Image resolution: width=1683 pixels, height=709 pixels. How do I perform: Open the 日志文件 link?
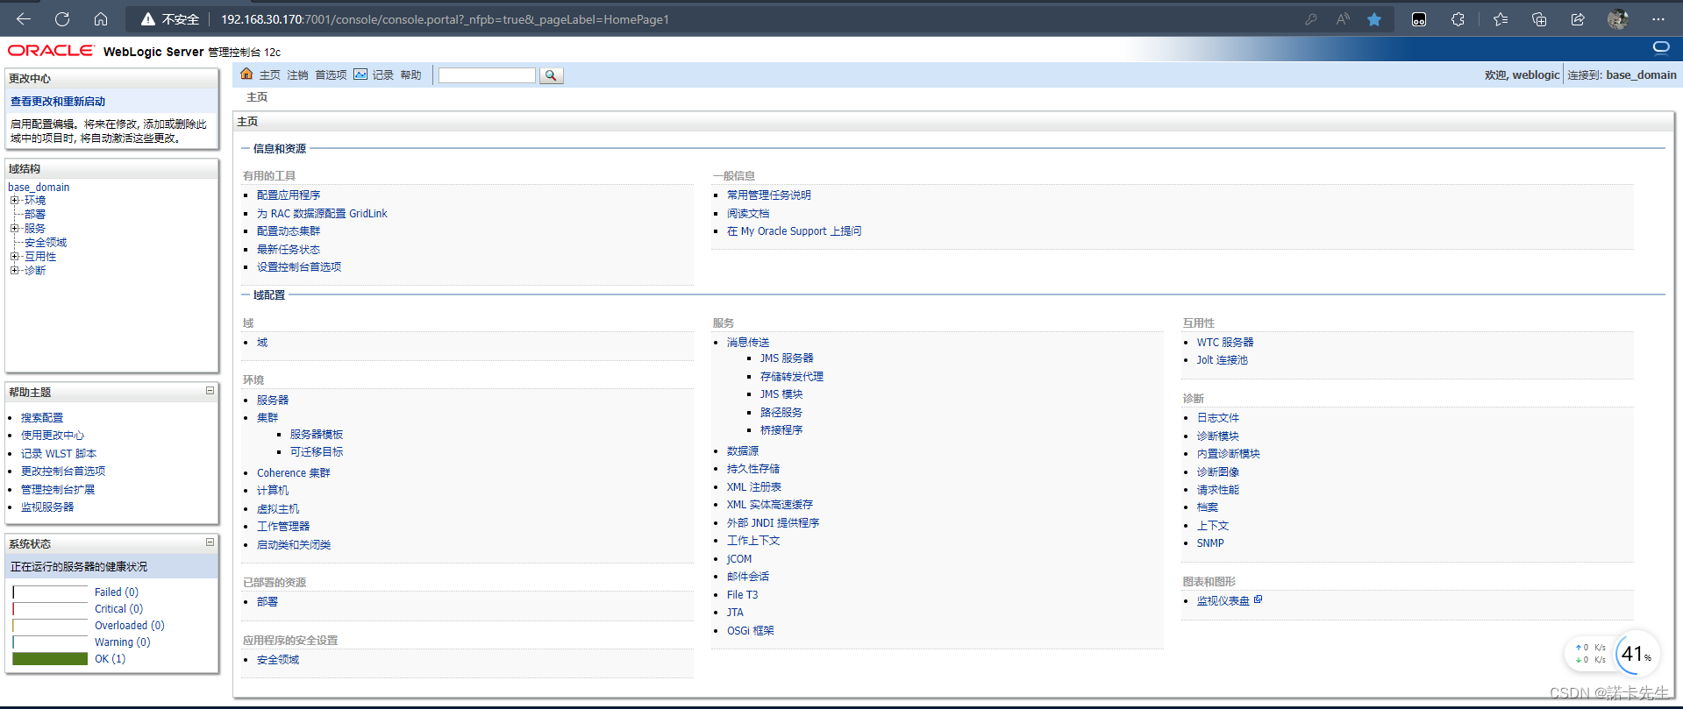click(x=1218, y=418)
